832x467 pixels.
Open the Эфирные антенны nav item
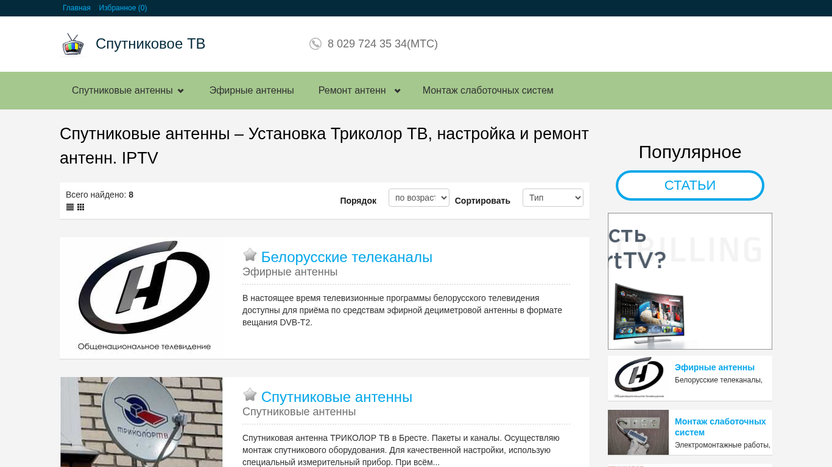(252, 91)
